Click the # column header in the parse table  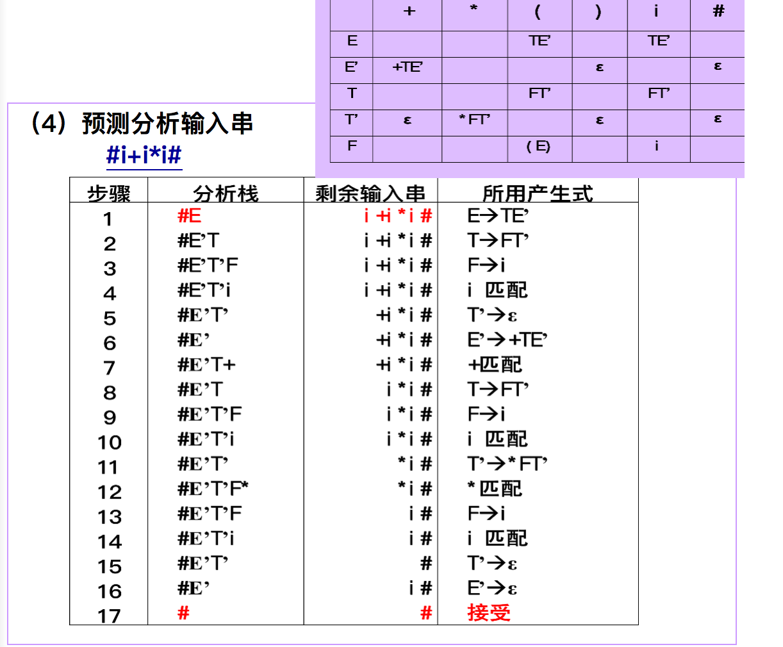click(x=718, y=11)
